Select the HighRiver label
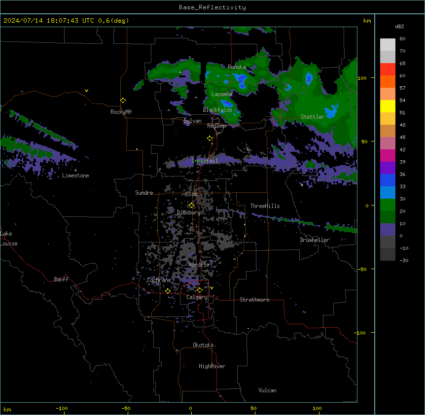Viewport: 425px width, 415px height. (212, 366)
